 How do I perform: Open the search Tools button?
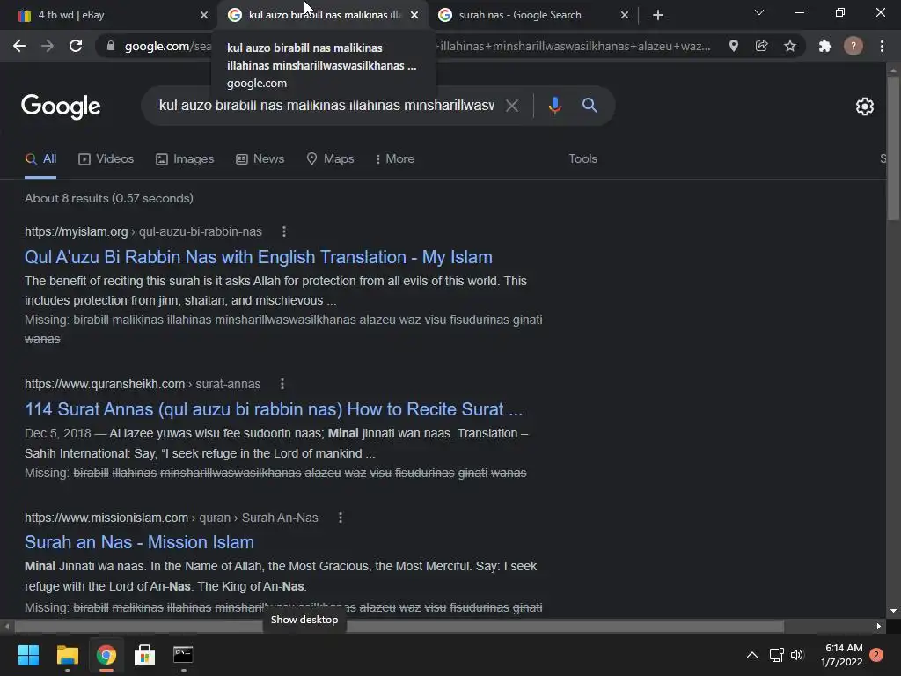point(582,158)
